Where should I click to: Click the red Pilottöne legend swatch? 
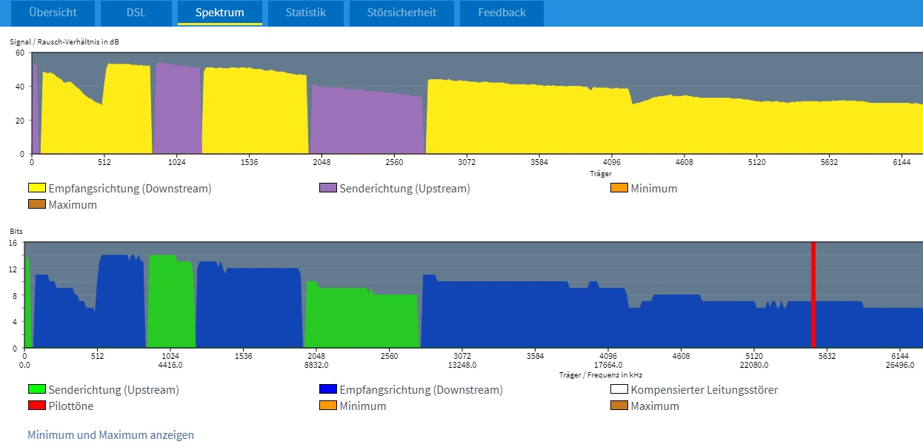[x=37, y=406]
